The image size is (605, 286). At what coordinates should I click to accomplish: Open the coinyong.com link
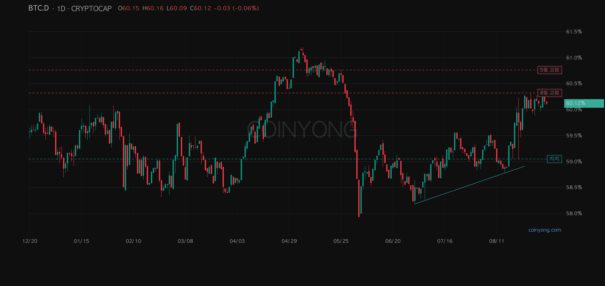[x=545, y=230]
